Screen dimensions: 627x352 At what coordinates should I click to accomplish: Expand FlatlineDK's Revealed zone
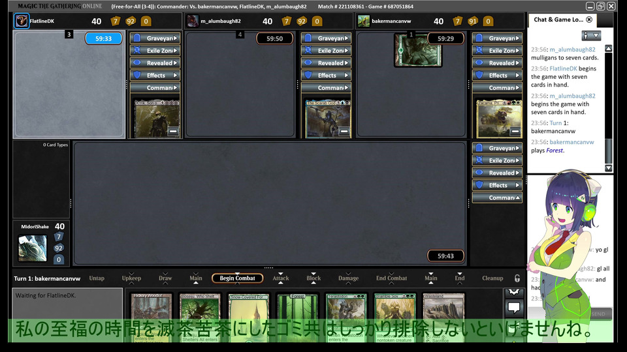(155, 63)
